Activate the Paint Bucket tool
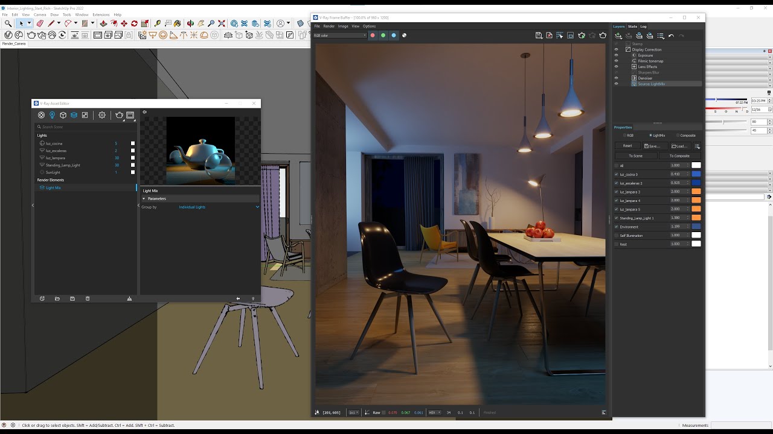The image size is (773, 434). click(x=177, y=24)
